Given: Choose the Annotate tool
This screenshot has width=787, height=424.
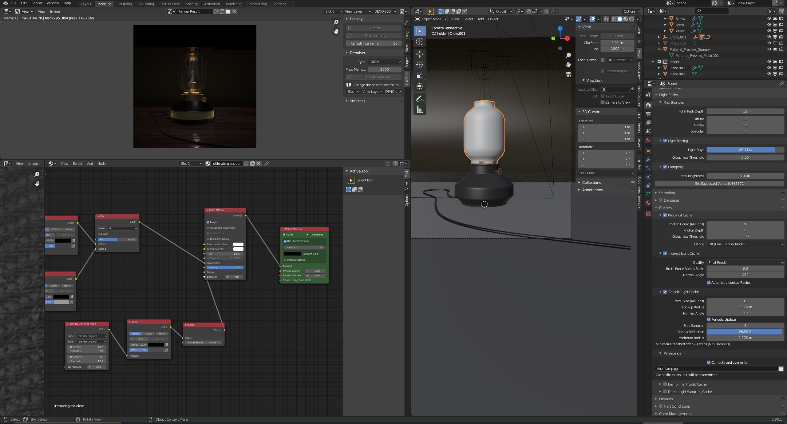Looking at the screenshot, I should coord(420,99).
